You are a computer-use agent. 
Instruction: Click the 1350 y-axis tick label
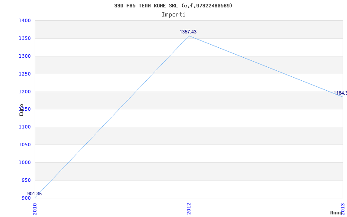coord(25,39)
